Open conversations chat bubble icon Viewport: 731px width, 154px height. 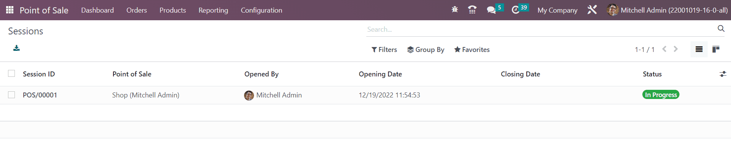click(491, 10)
